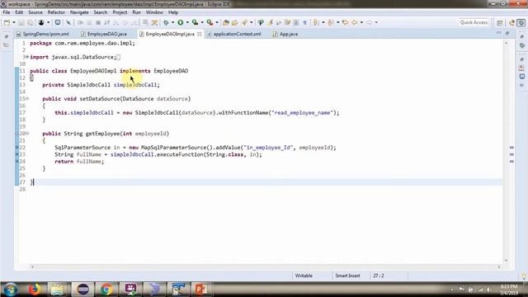Click the Writable status bar entry
528x297 pixels.
pos(304,276)
